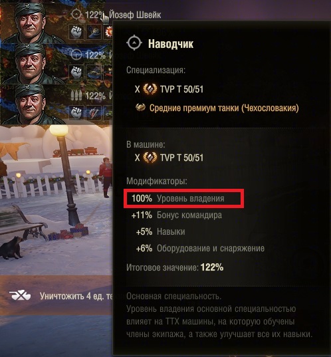Open the gunner crew member portrait
Viewport: 331px width, 357px height.
31,23
